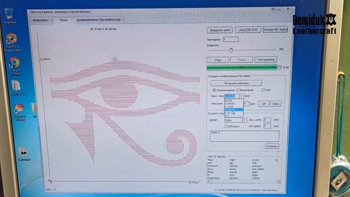Viewport: 350px width, 197px height.
Task: Click the Повторить count input field
Action: point(231,39)
